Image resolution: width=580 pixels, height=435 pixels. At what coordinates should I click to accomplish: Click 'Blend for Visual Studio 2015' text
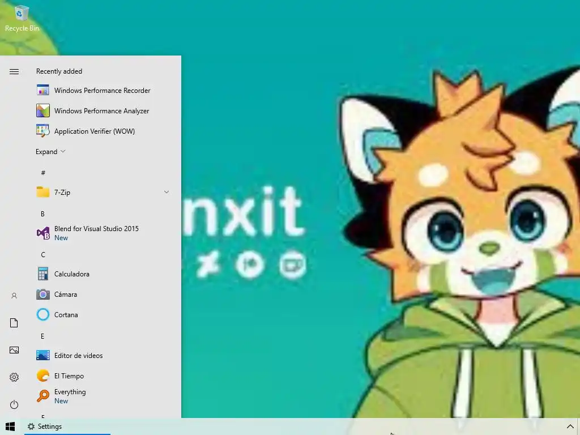[x=96, y=229]
